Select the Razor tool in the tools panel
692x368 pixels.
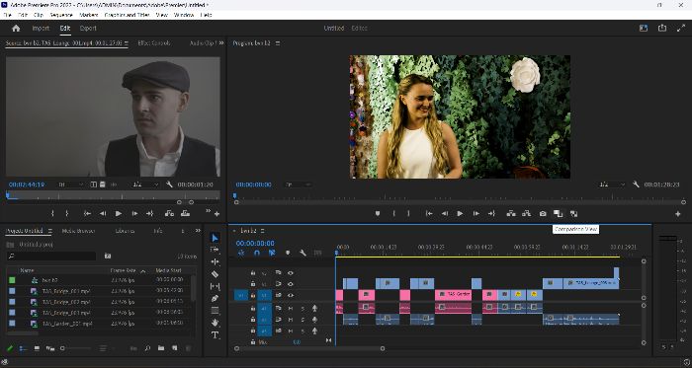(215, 274)
